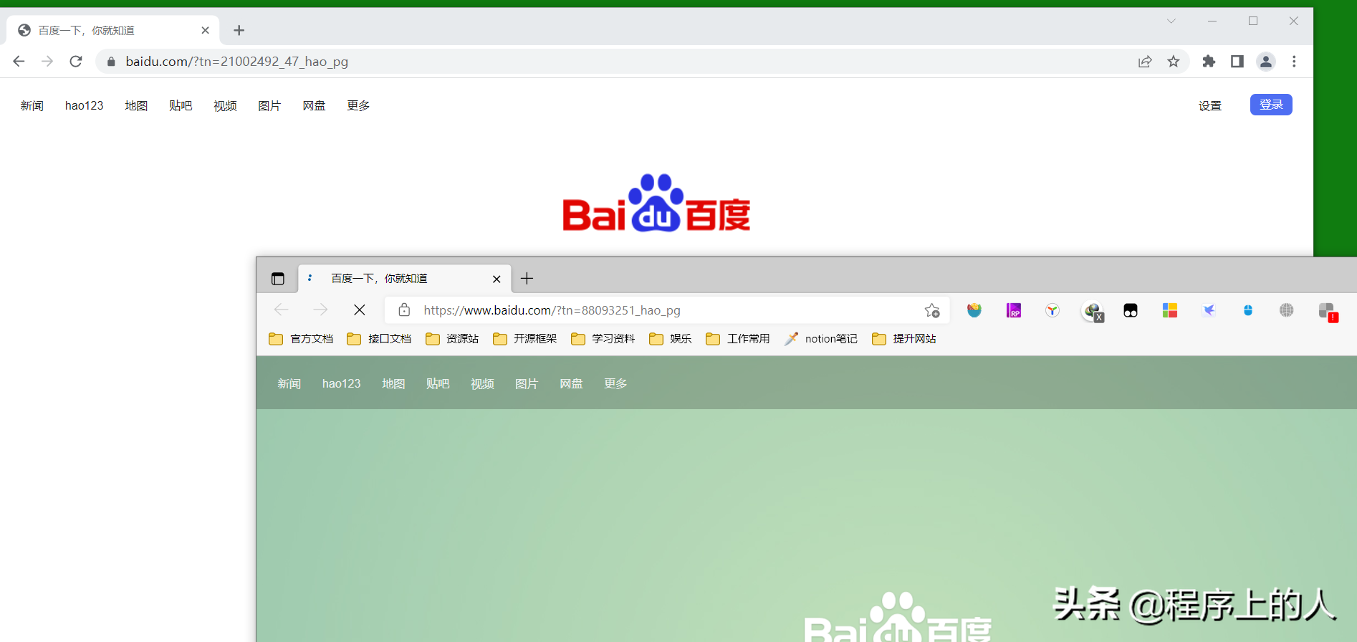Stop loading the page in Edge

[360, 310]
